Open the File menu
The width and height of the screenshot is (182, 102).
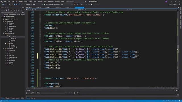(x=5, y=1)
